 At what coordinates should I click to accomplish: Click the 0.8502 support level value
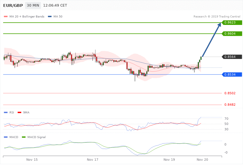230,93
